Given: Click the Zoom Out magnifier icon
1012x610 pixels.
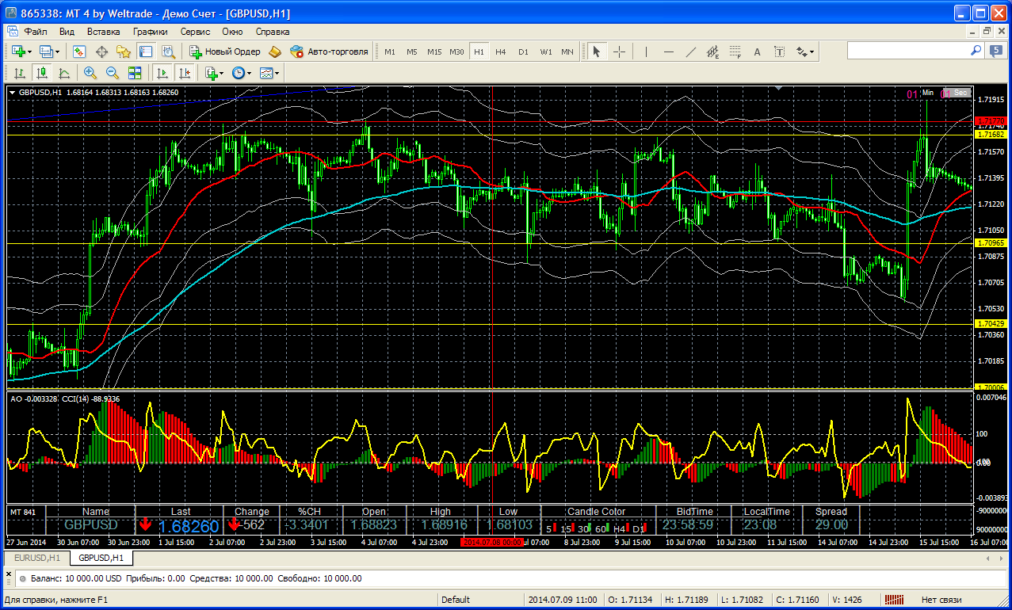Looking at the screenshot, I should (113, 73).
